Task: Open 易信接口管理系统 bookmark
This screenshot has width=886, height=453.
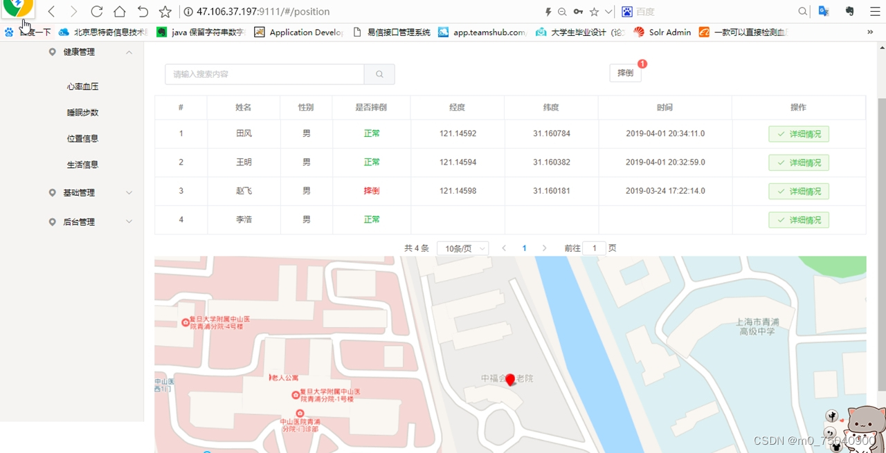Action: (x=392, y=32)
